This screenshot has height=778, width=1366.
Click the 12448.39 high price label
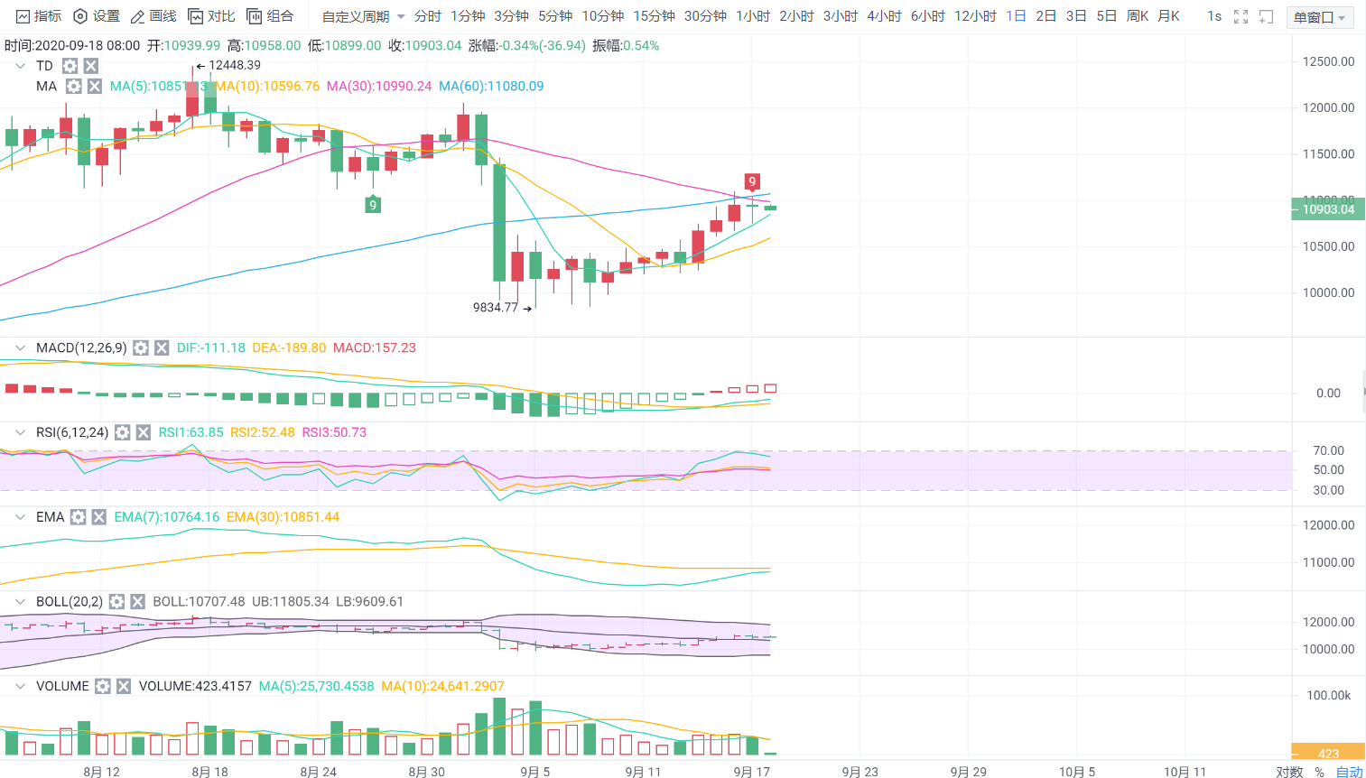(x=235, y=65)
